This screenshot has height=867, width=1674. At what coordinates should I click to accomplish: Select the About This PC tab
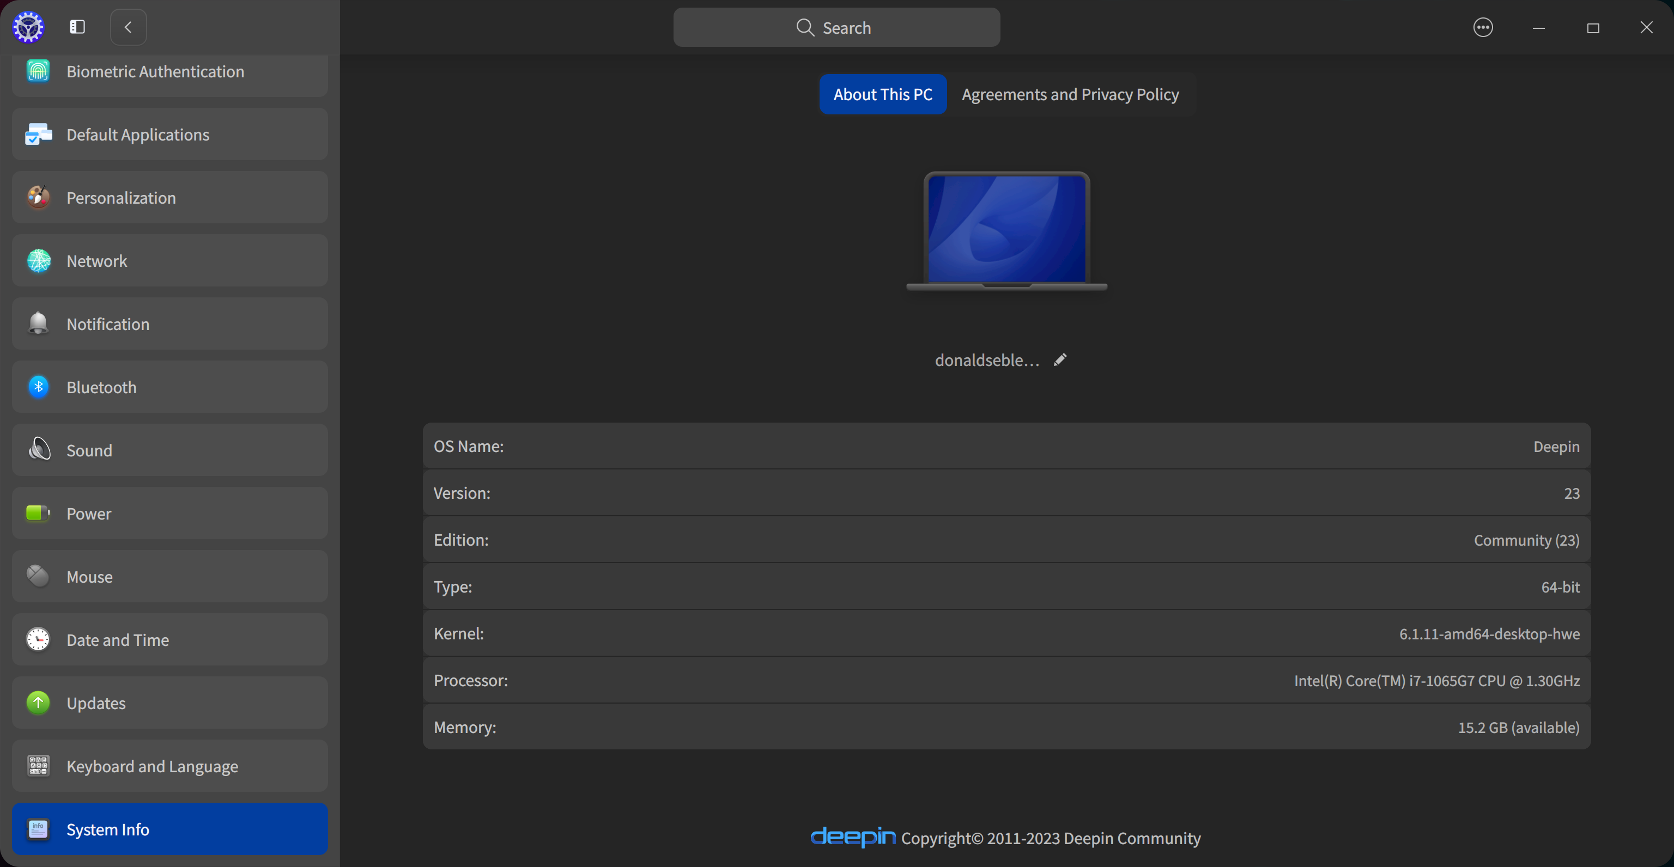882,94
